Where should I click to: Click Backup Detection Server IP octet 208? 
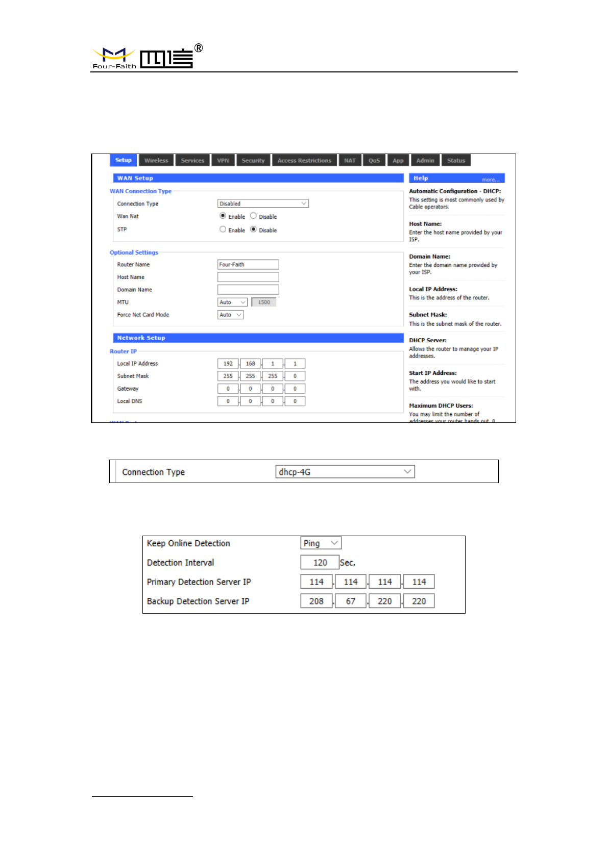pos(317,601)
